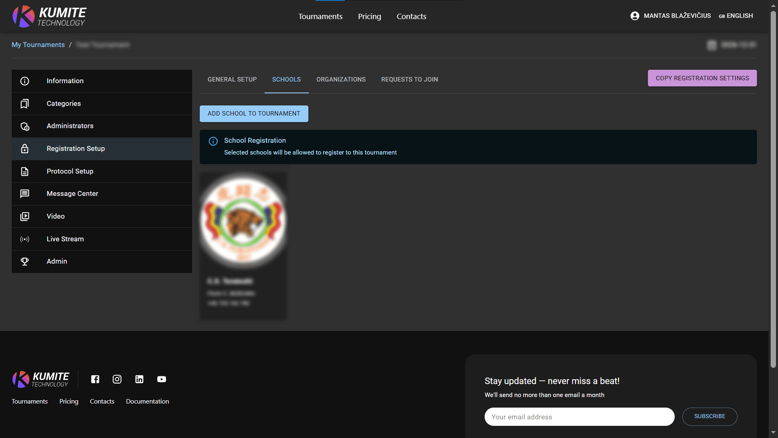This screenshot has width=778, height=438.
Task: Open the English language selector
Action: coord(736,16)
